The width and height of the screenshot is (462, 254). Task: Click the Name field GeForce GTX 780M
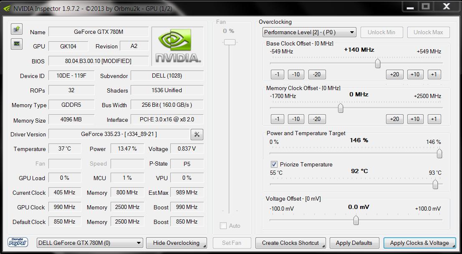[98, 32]
